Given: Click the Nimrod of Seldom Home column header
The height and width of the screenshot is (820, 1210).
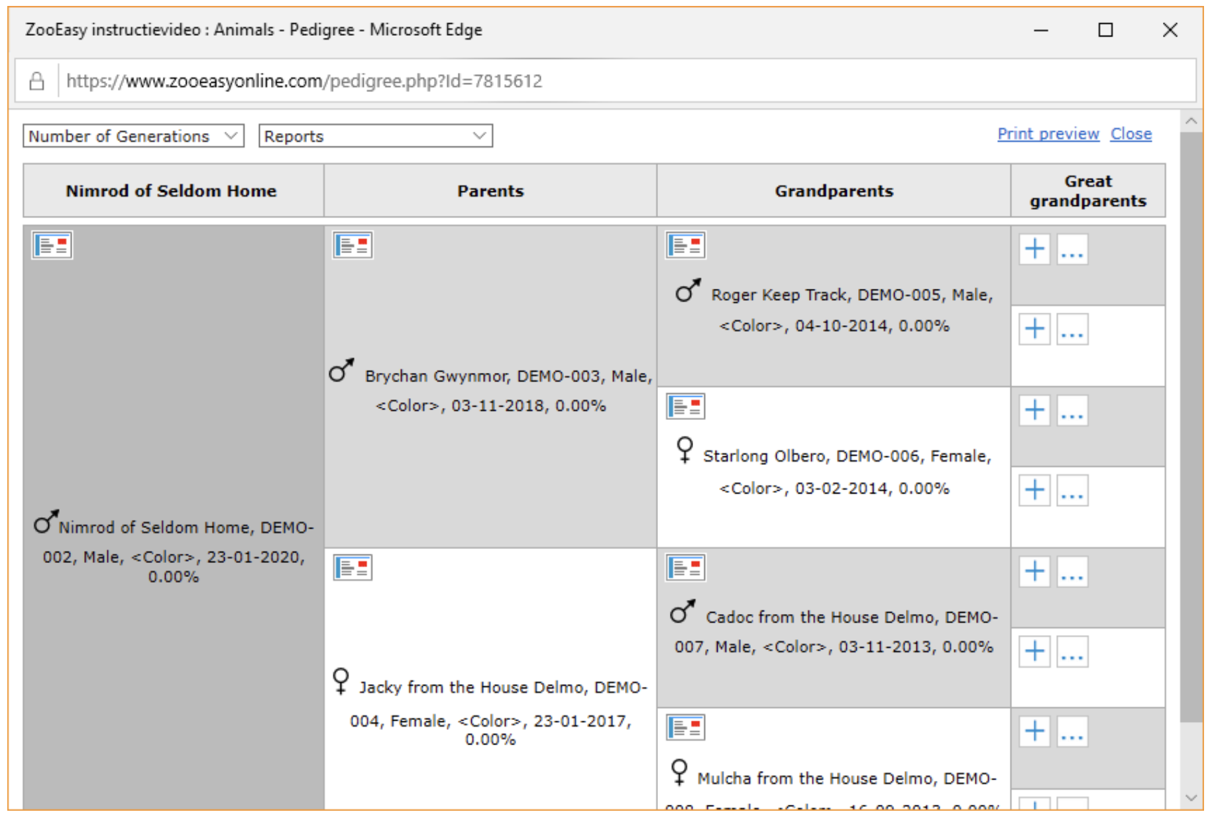Looking at the screenshot, I should click(x=174, y=191).
